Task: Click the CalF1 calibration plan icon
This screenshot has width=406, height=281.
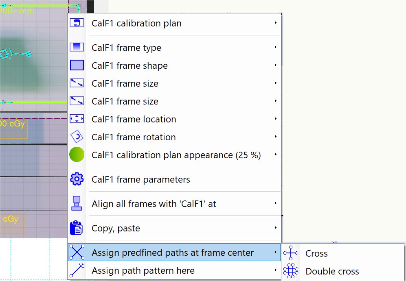Action: coord(77,23)
